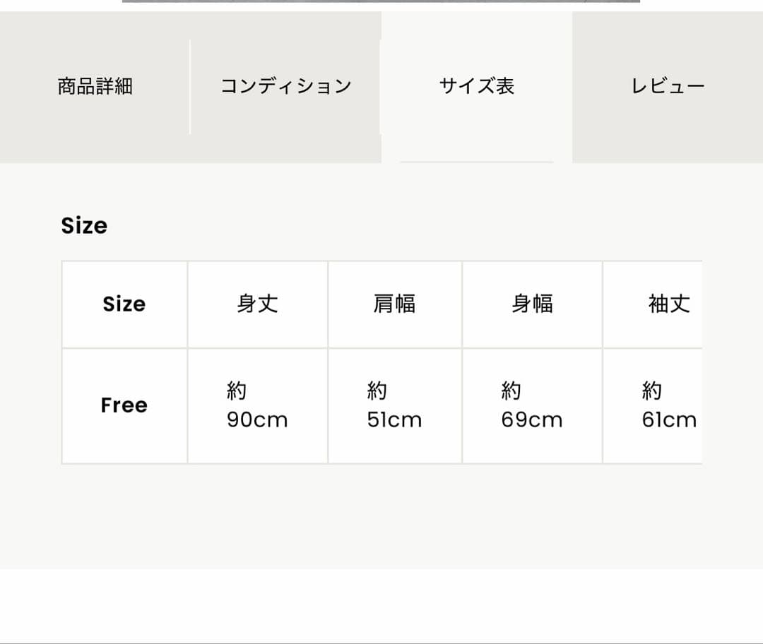Click the 約90cm measurement cell
Image resolution: width=763 pixels, height=644 pixels.
(257, 405)
